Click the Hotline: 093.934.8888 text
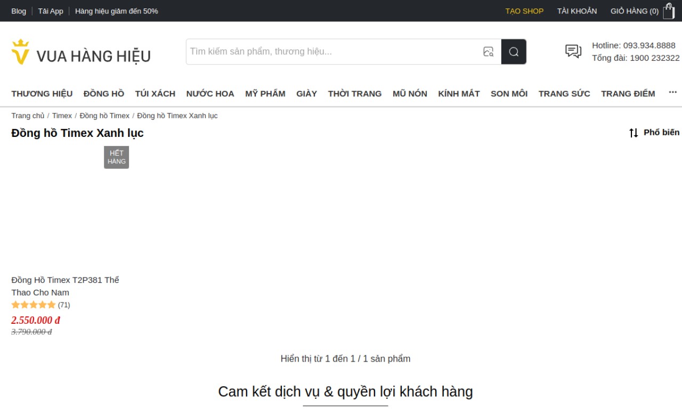682x409 pixels. [634, 45]
